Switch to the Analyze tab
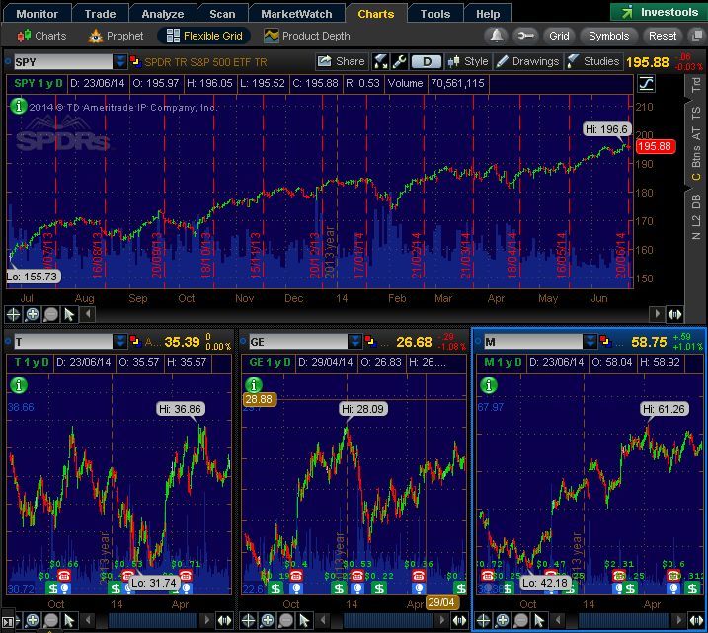This screenshot has width=708, height=633. (163, 14)
